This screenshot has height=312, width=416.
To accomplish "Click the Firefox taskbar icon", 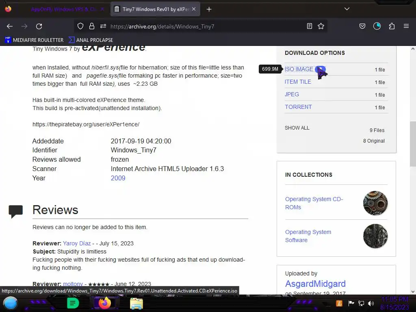I will click(x=105, y=303).
